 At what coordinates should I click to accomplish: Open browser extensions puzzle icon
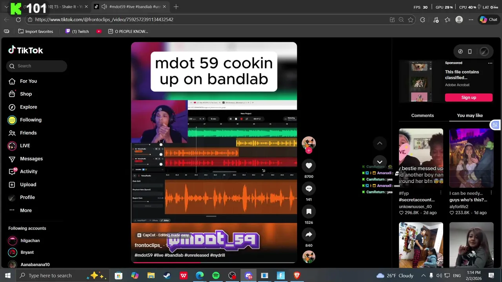(422, 20)
